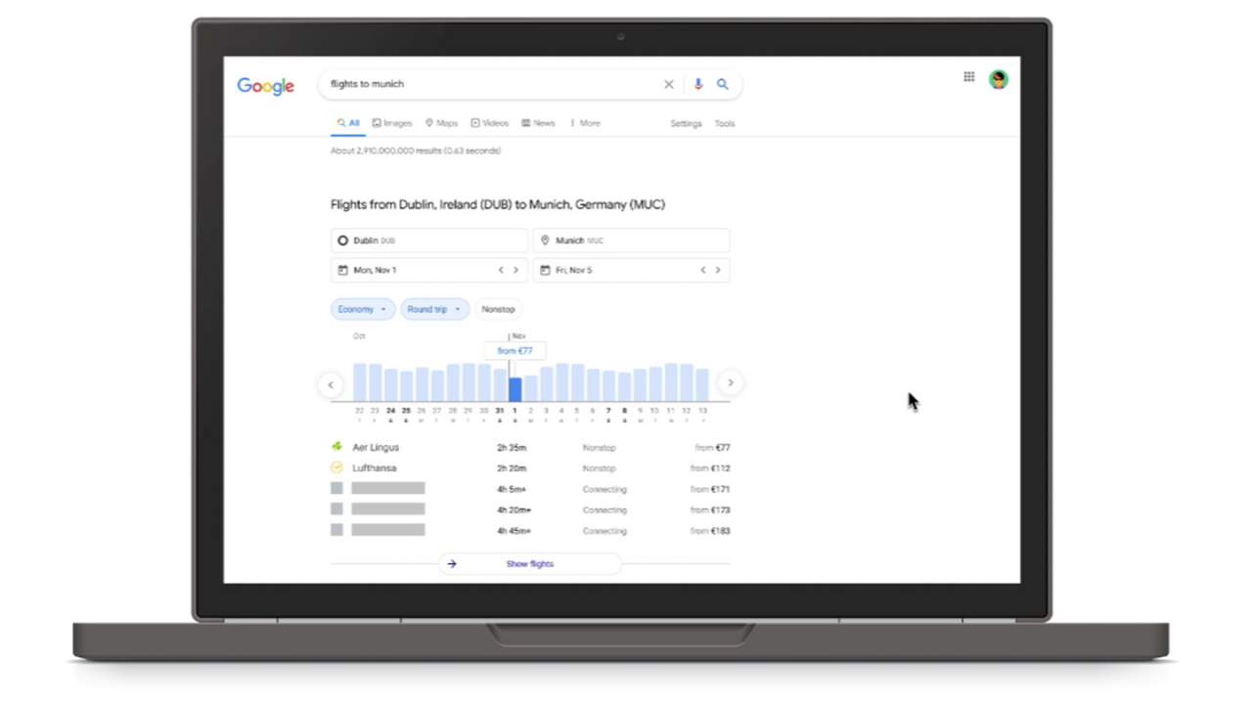Switch to the Maps tab

click(442, 123)
